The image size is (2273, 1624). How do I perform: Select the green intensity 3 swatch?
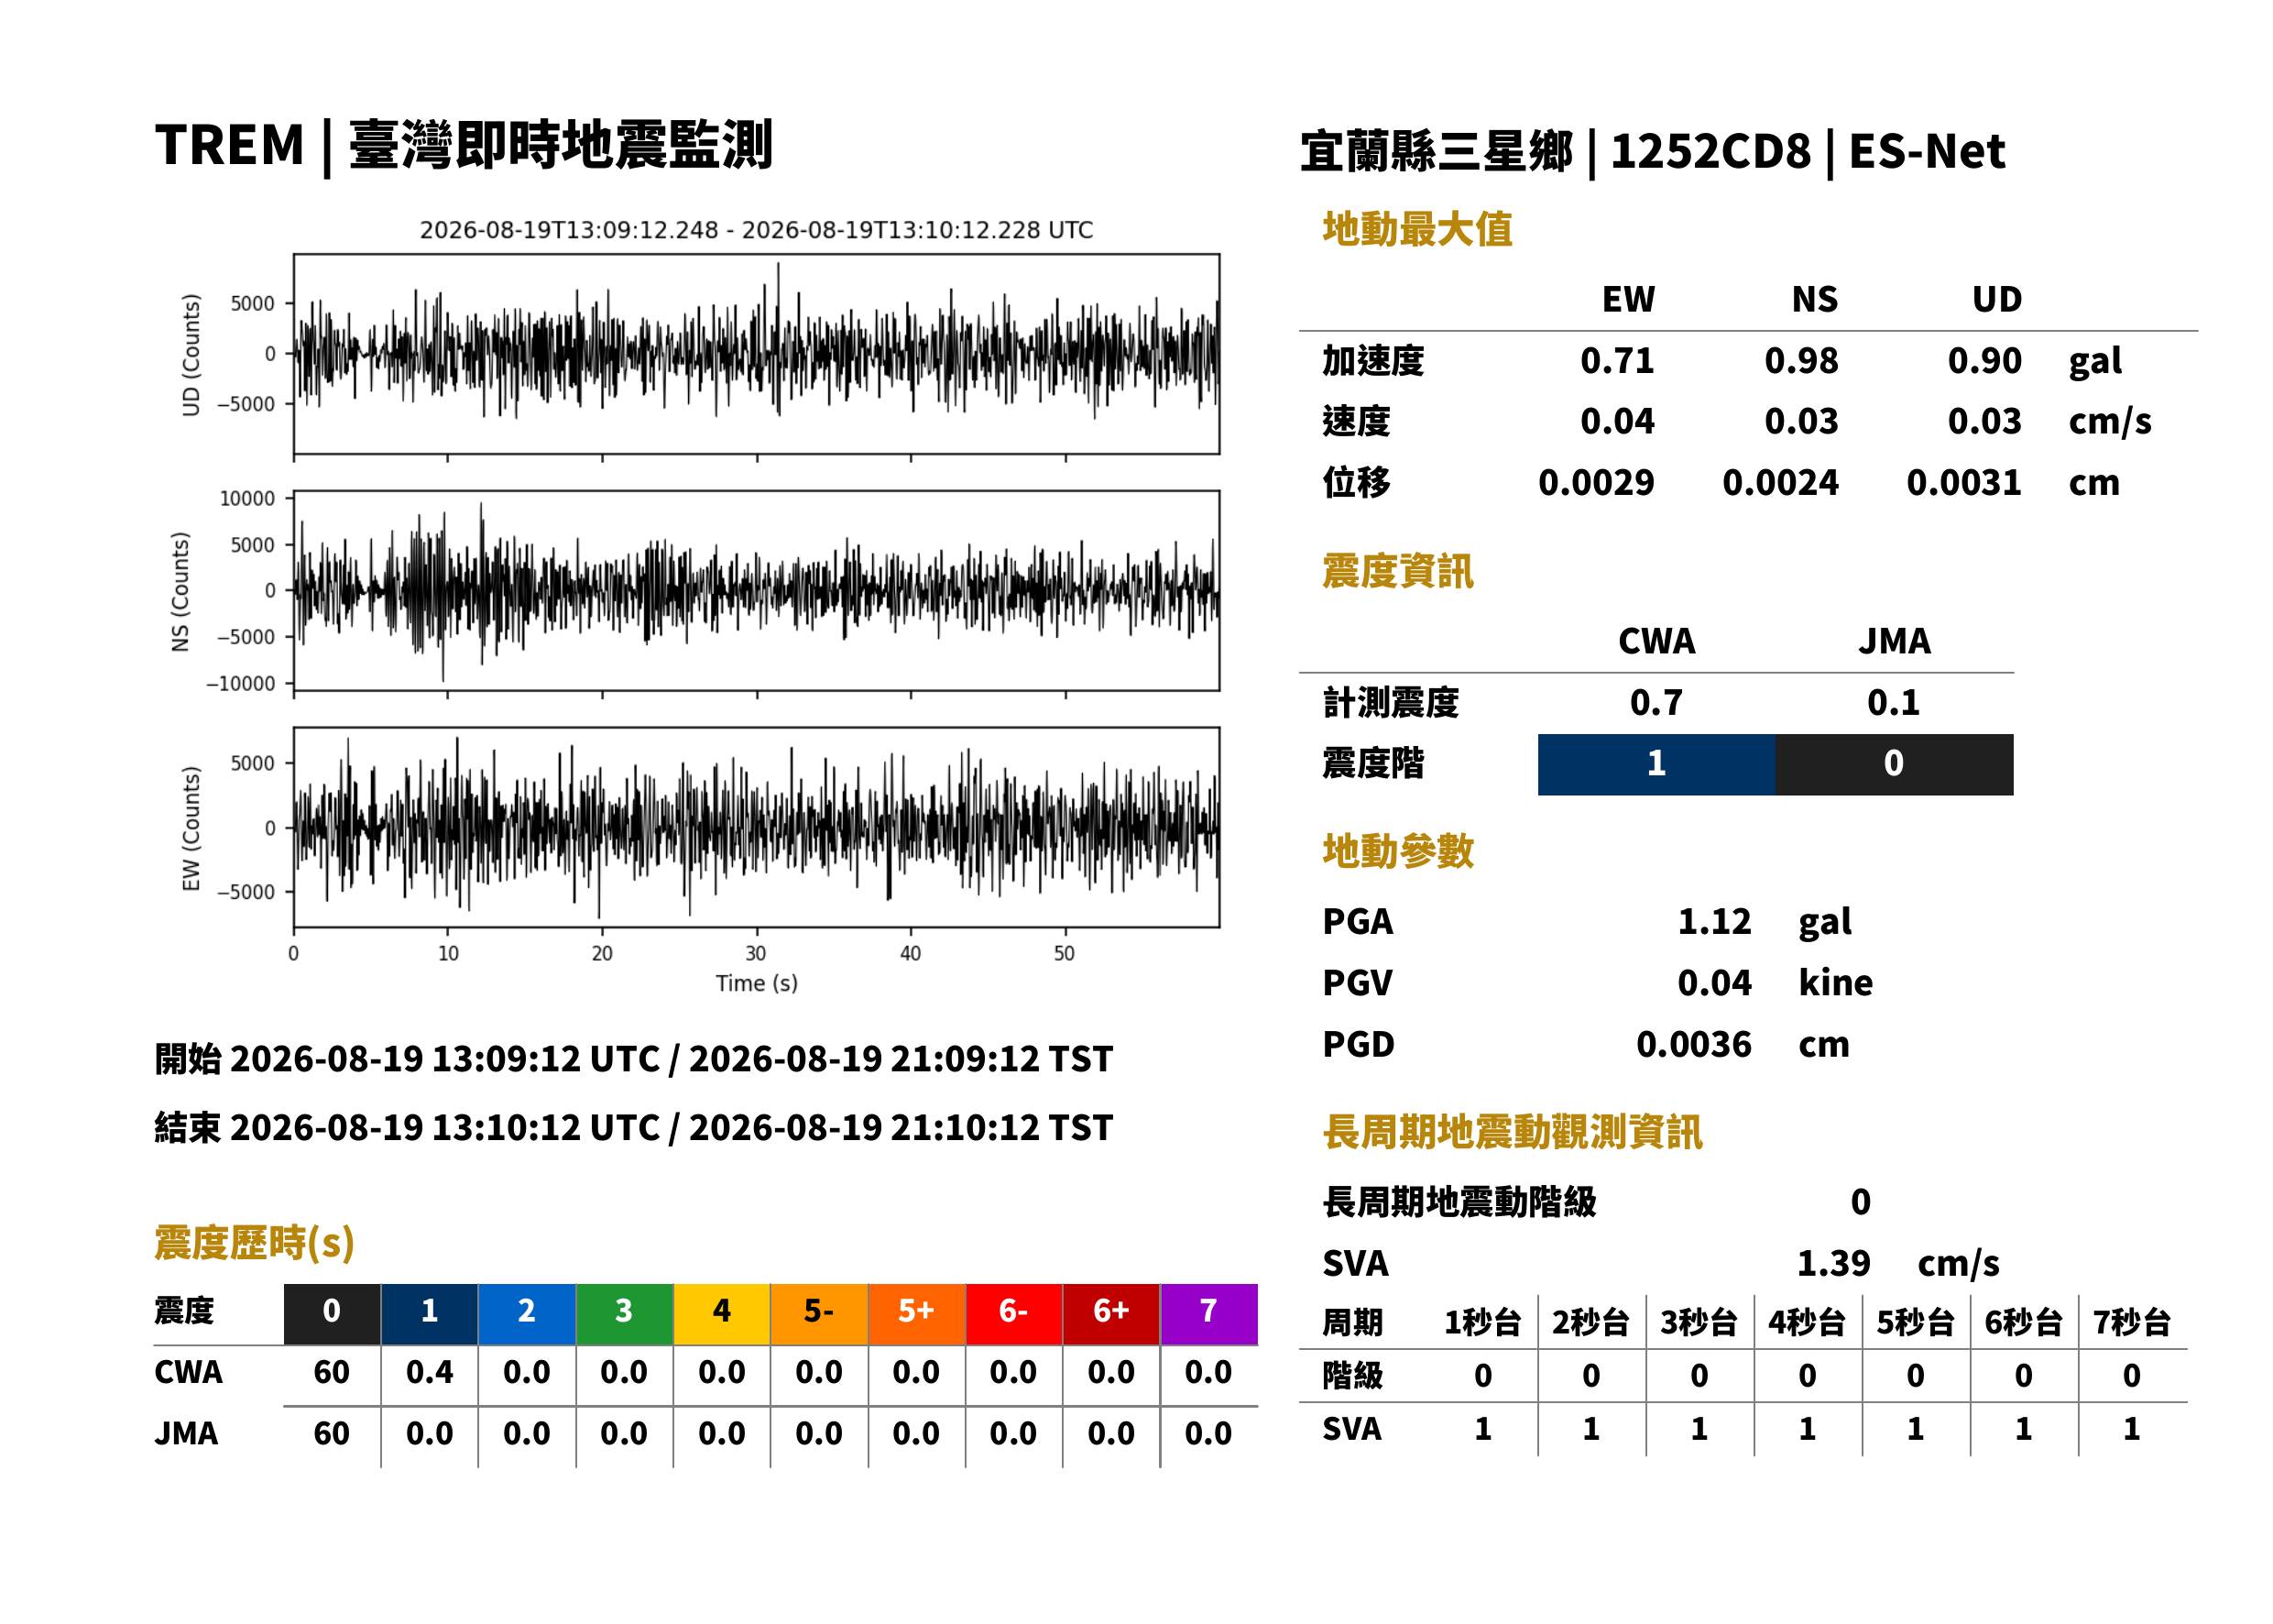point(624,1314)
